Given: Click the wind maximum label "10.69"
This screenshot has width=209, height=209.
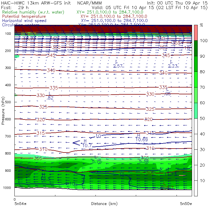Looking at the screenshot, I should 142,140.
